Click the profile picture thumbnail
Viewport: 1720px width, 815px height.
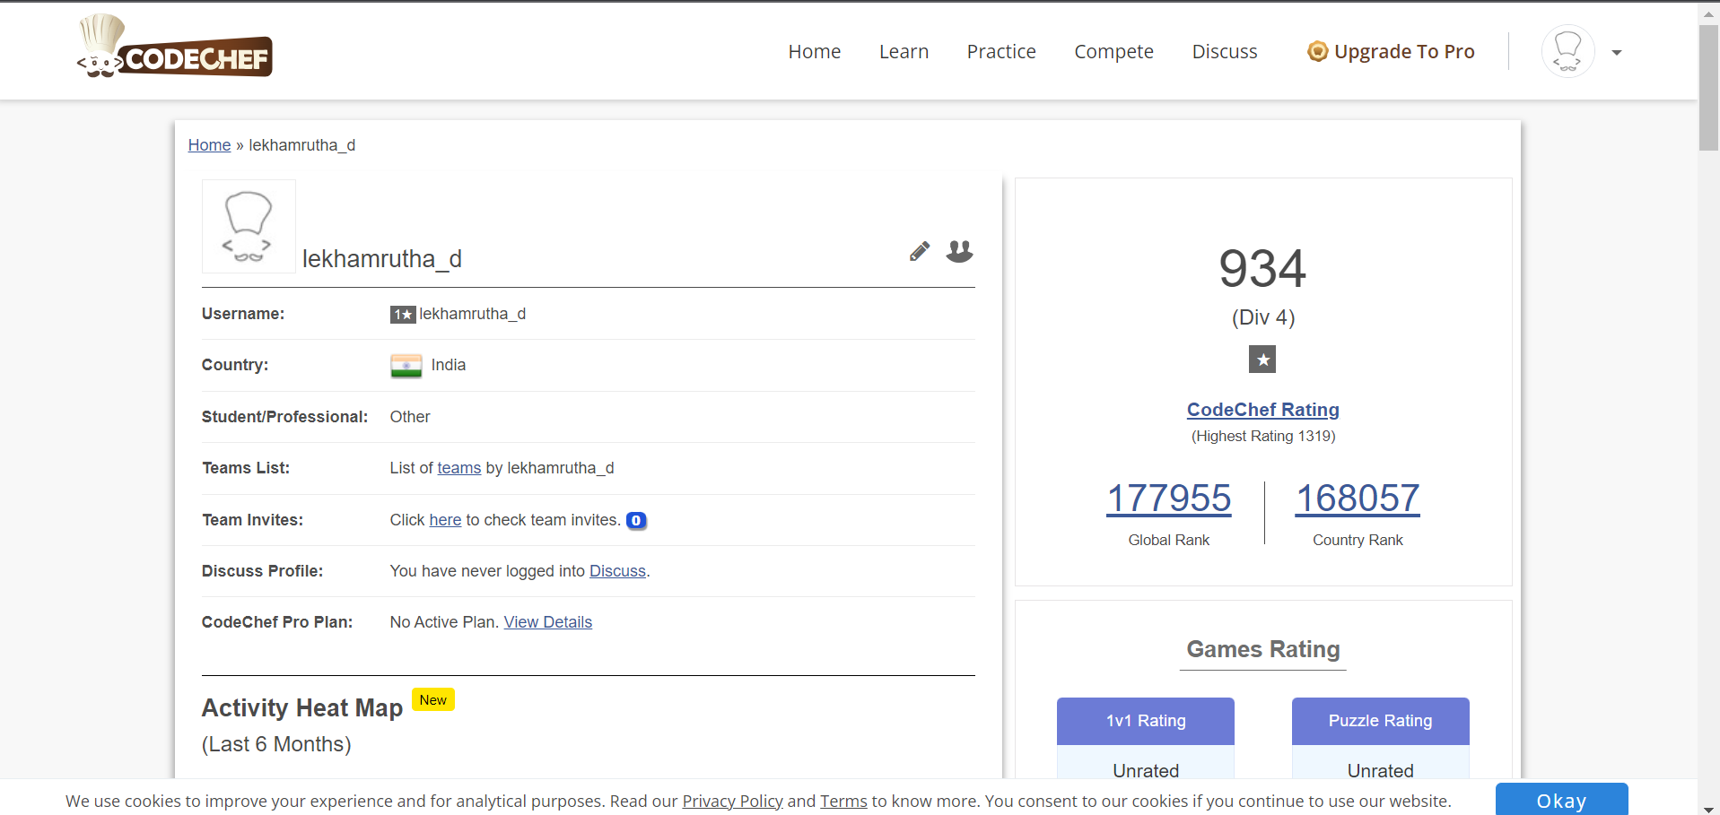click(249, 226)
